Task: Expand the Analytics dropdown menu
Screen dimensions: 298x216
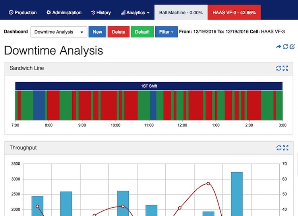Action: (135, 12)
